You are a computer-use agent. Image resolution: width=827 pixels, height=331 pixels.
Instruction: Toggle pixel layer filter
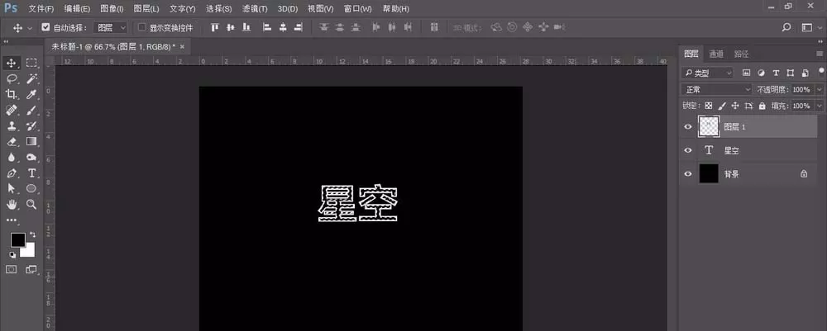tap(746, 73)
